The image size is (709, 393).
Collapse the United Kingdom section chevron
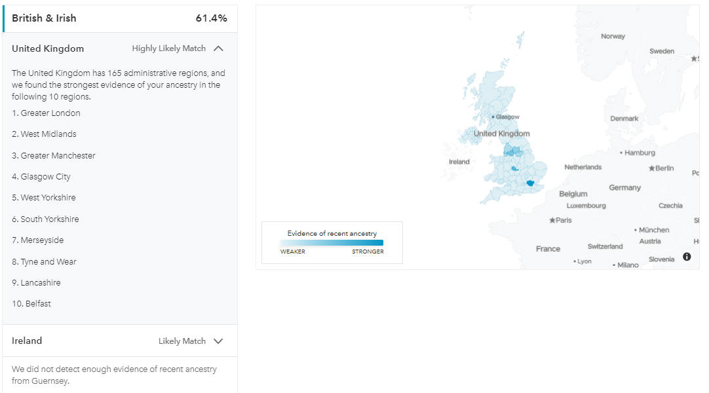pos(218,48)
